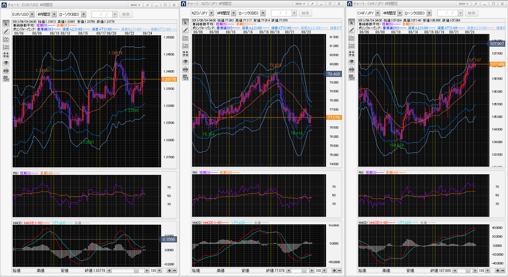Open the EUR/USD currency pair dropdown
The height and width of the screenshot is (277, 508).
click(x=32, y=14)
